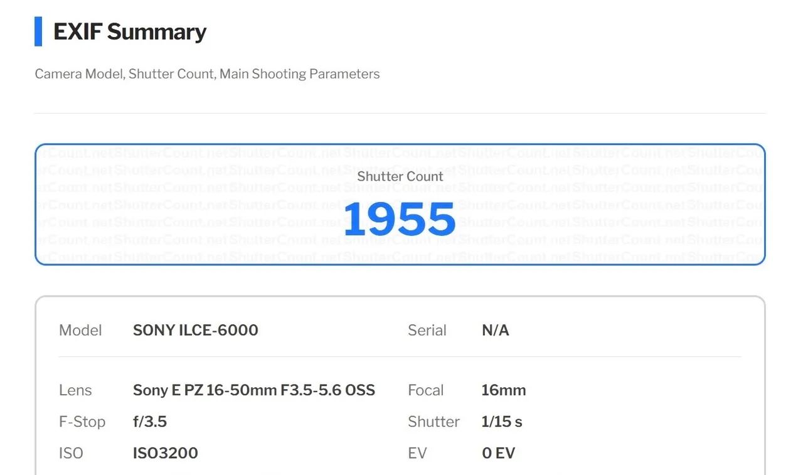803x475 pixels.
Task: Click the Serial field label
Action: (427, 331)
